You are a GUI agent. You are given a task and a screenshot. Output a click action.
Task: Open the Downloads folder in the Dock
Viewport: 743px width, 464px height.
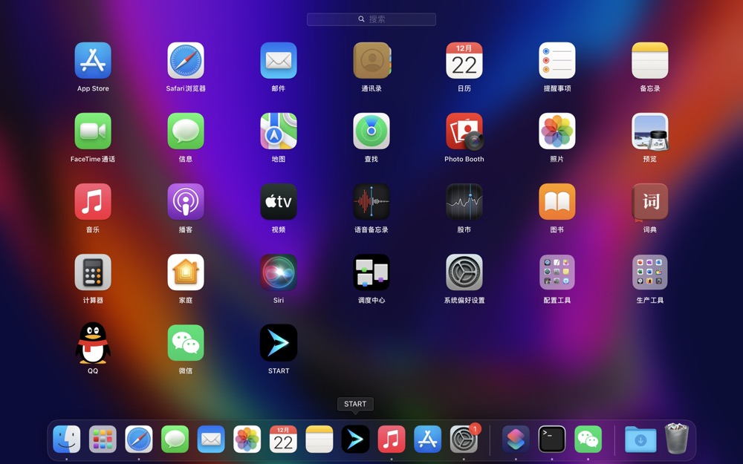pos(640,440)
